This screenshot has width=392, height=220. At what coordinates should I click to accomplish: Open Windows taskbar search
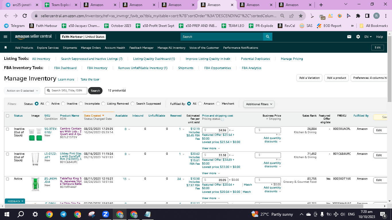pyautogui.click(x=21, y=214)
